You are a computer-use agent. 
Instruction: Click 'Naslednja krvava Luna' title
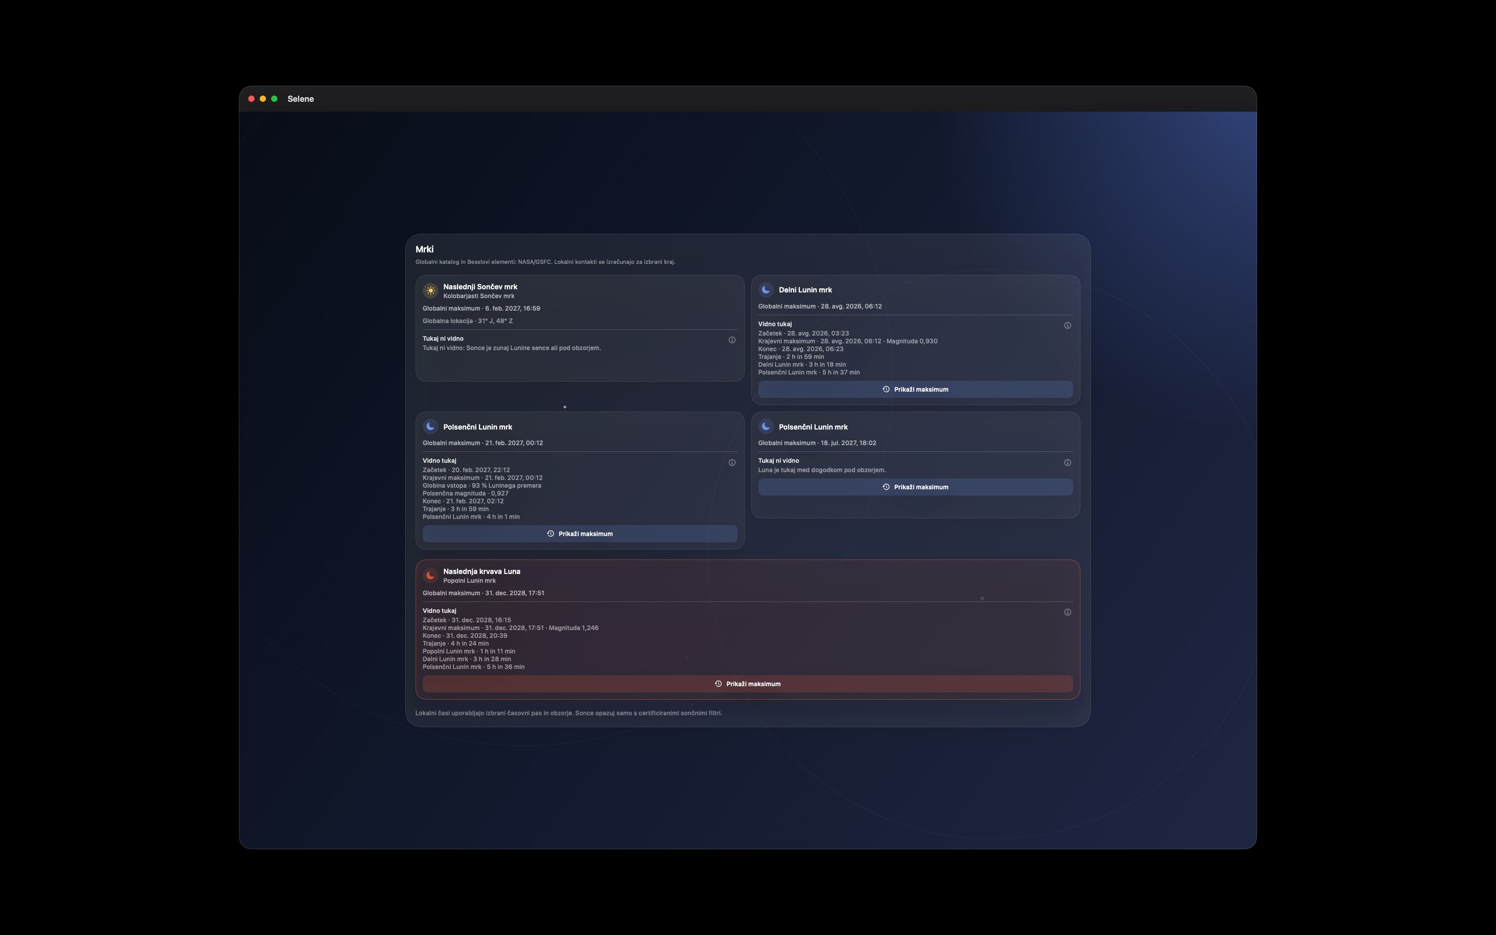(482, 572)
